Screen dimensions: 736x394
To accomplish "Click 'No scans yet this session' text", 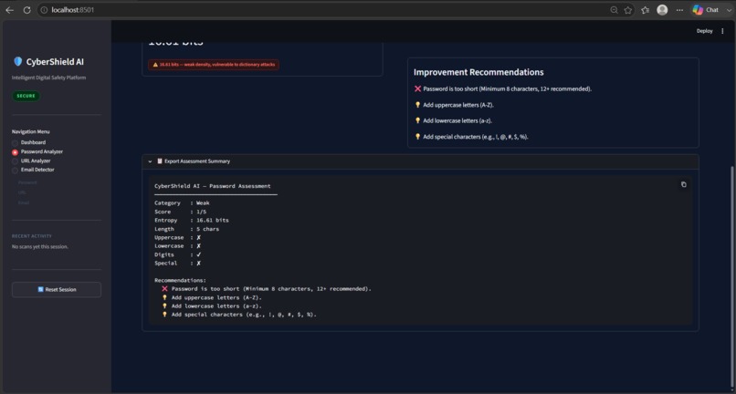I will 40,247.
